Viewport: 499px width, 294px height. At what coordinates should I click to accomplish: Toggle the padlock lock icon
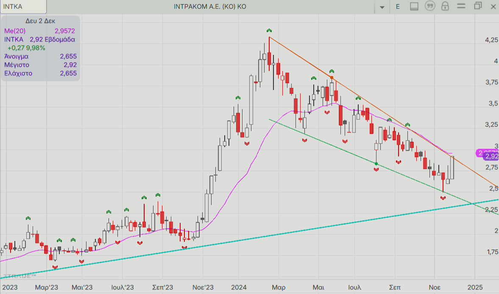445,6
